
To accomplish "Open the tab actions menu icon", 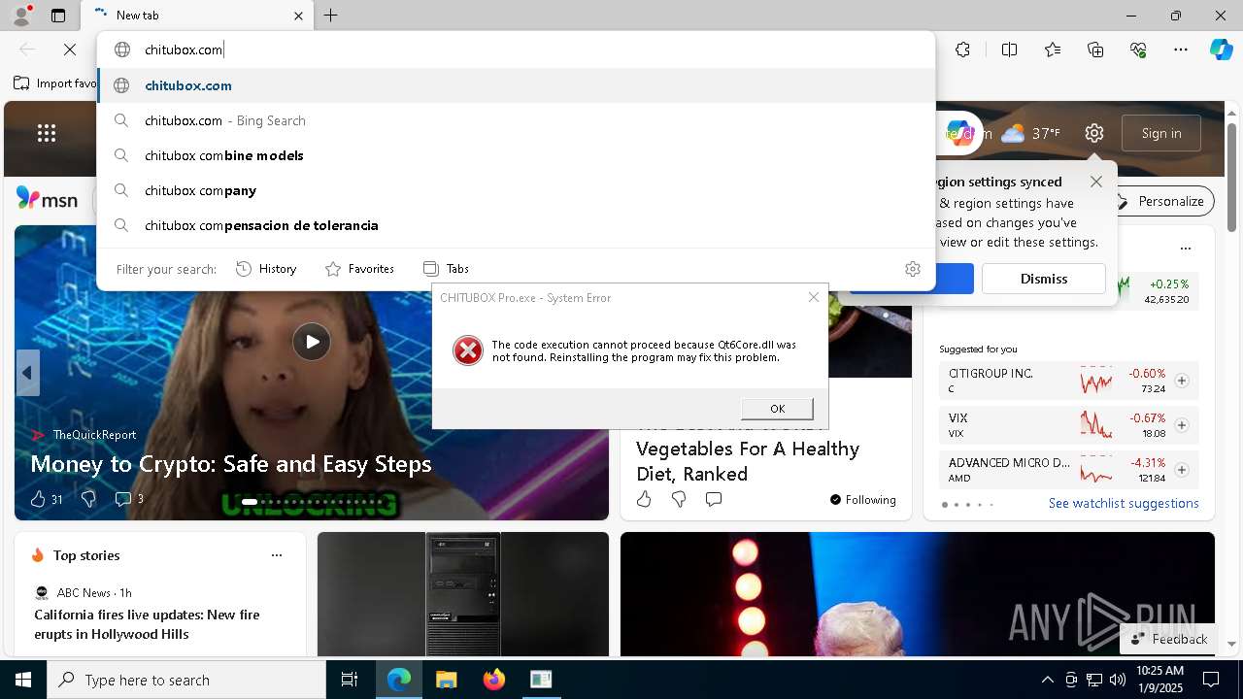I will 58,16.
